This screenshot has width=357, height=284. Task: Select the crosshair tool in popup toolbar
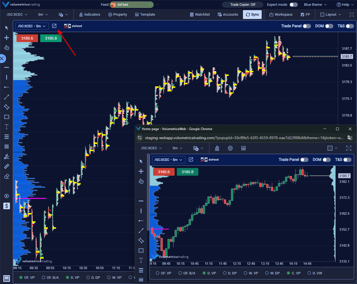141,171
